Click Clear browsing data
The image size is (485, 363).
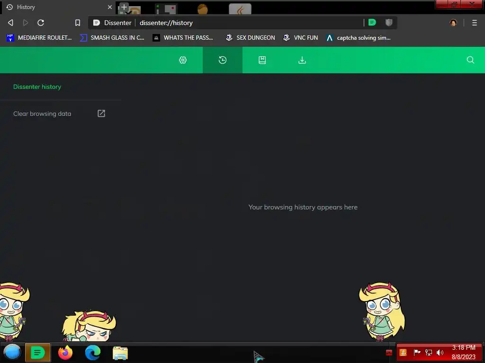[x=42, y=113]
